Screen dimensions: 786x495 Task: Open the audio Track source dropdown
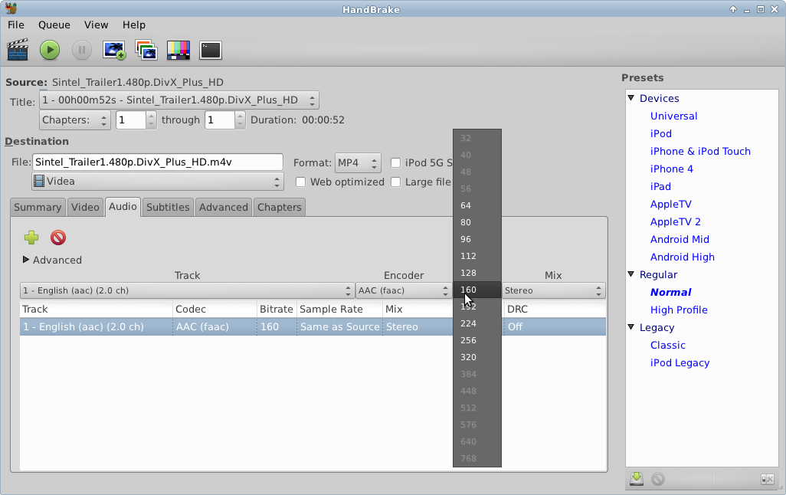(187, 290)
